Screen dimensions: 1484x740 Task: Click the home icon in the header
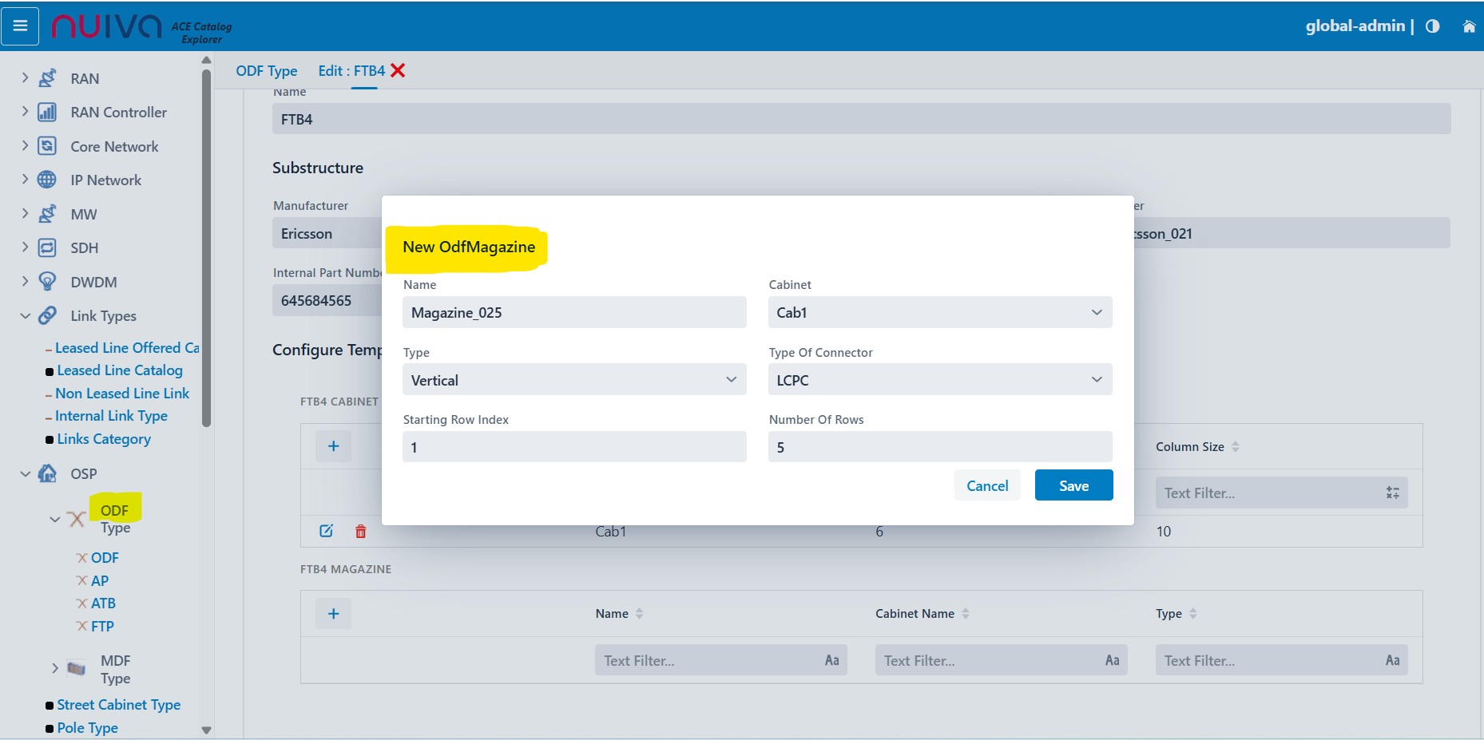pos(1468,26)
